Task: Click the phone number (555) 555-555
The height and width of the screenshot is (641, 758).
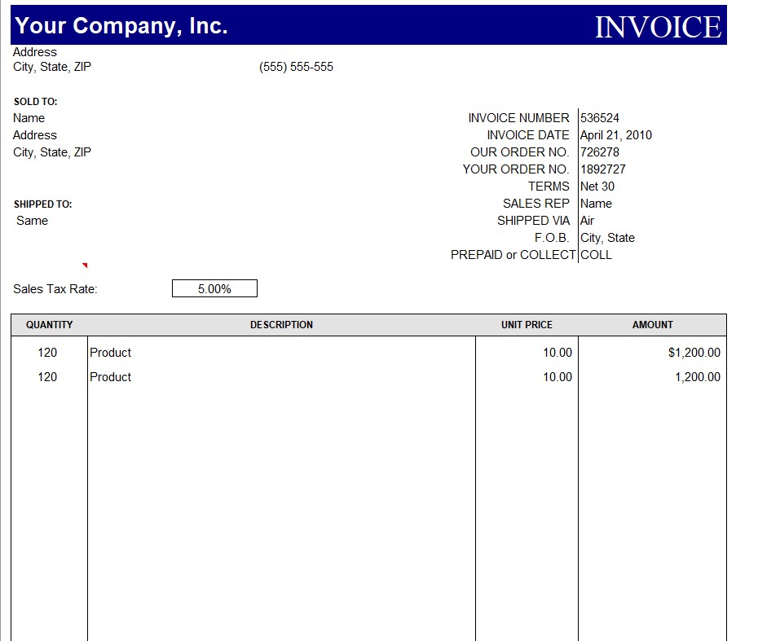Action: (x=296, y=67)
